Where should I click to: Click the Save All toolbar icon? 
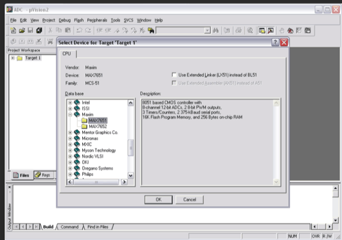tap(39, 30)
